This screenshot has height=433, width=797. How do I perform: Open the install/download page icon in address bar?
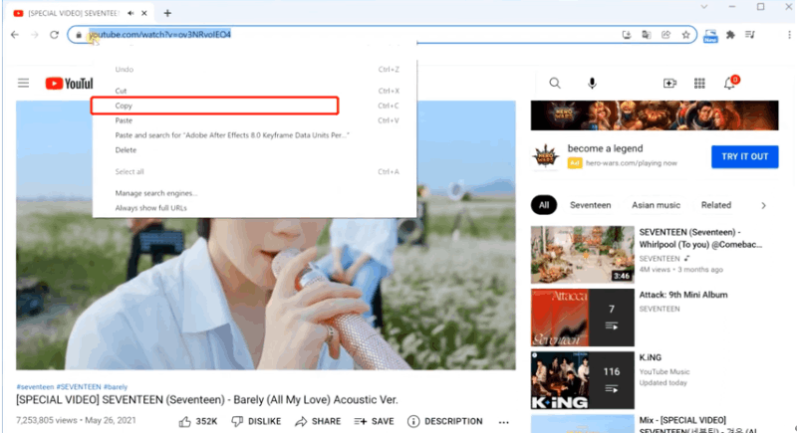click(627, 35)
